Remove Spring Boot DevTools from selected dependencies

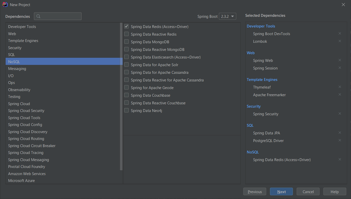pyautogui.click(x=340, y=33)
